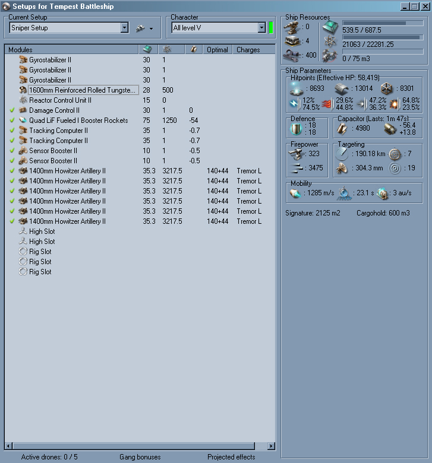Click the max locked targets icon

[395, 154]
